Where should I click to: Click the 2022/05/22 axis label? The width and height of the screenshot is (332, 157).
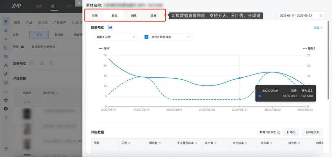pos(272,110)
